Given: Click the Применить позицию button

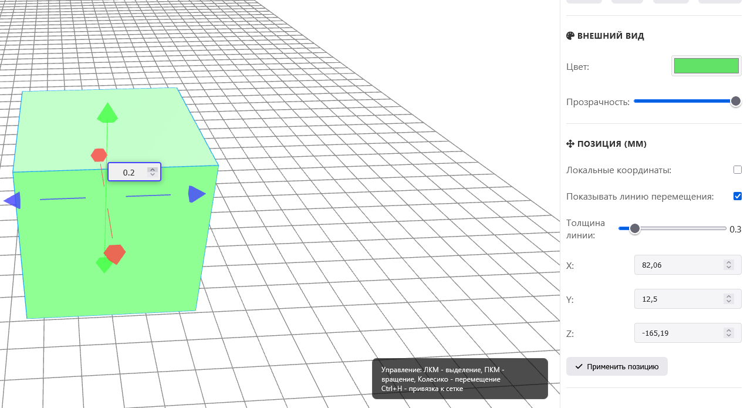Looking at the screenshot, I should (617, 366).
